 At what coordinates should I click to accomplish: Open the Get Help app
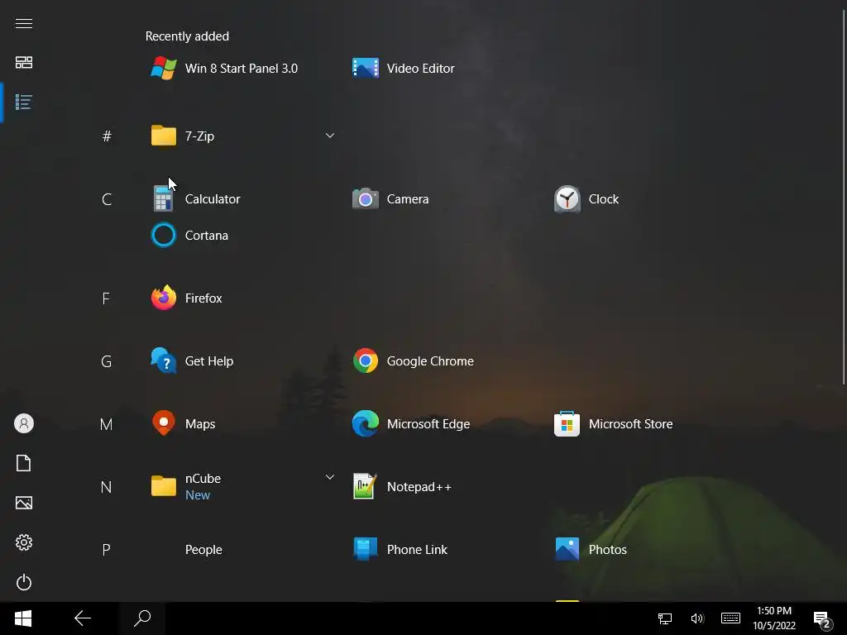point(192,361)
